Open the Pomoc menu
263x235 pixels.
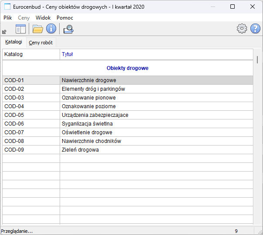pyautogui.click(x=65, y=18)
